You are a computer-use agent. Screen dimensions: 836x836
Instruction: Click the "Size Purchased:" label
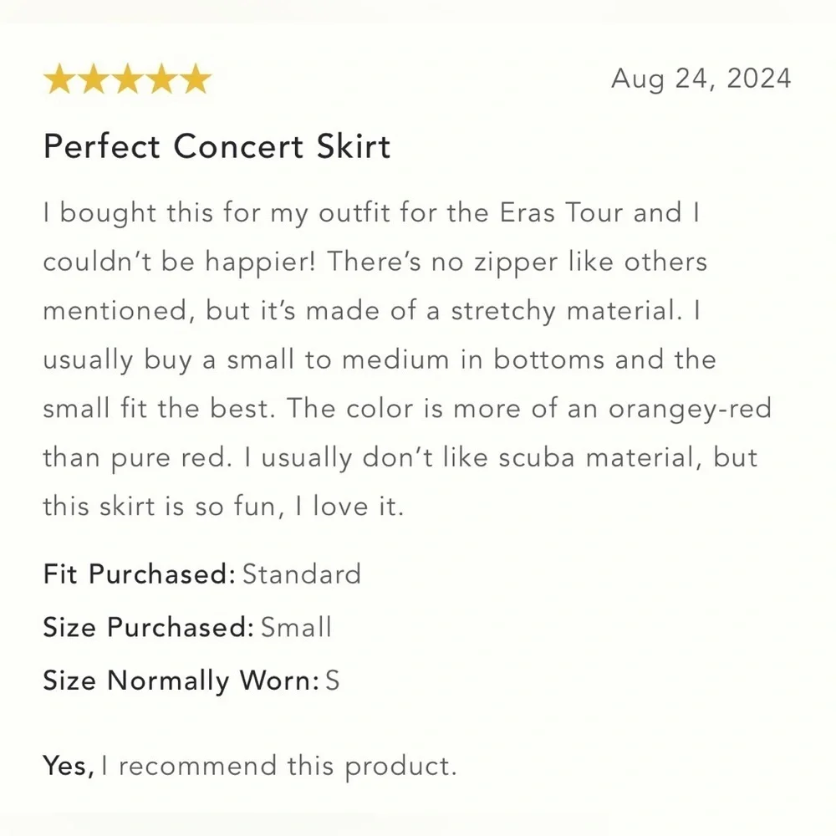(x=148, y=627)
